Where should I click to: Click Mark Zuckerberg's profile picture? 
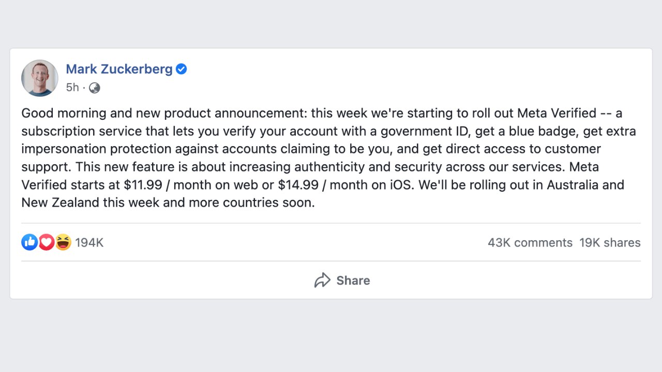[x=40, y=78]
